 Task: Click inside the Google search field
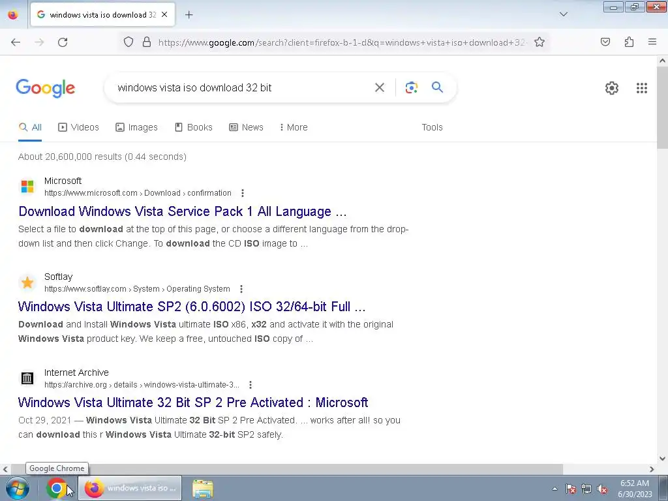243,88
